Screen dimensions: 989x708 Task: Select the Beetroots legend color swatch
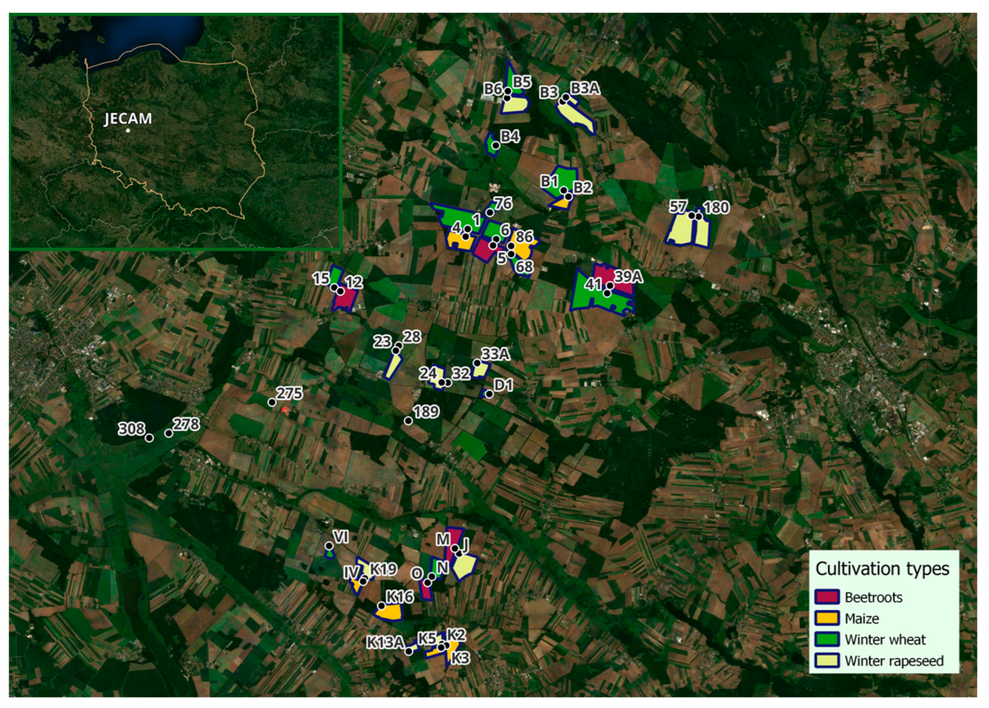coord(827,597)
